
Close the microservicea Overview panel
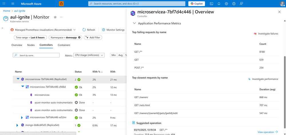pyautogui.click(x=279, y=12)
